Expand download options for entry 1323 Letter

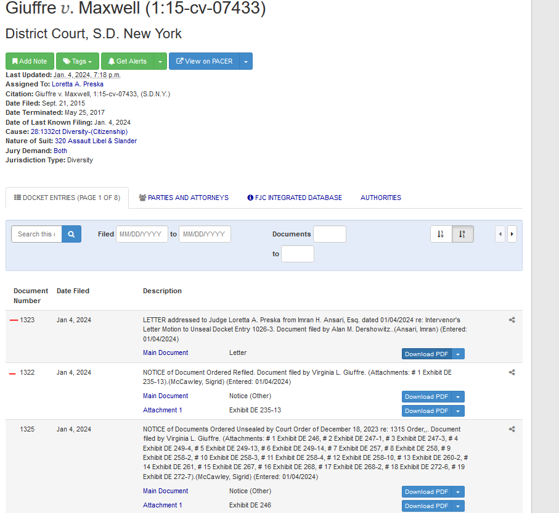click(x=458, y=354)
